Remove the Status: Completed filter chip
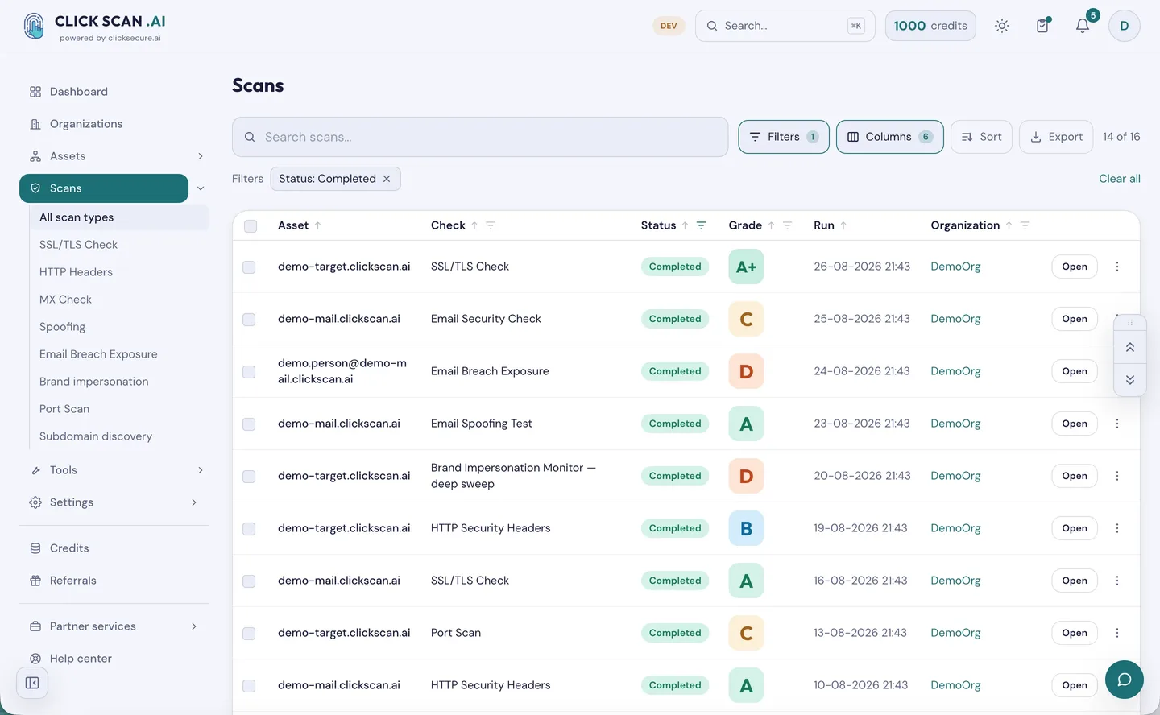 coord(387,179)
